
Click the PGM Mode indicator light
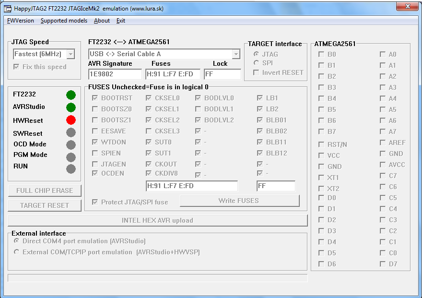pyautogui.click(x=71, y=156)
